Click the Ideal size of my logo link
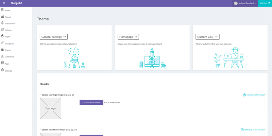 pyautogui.click(x=256, y=95)
